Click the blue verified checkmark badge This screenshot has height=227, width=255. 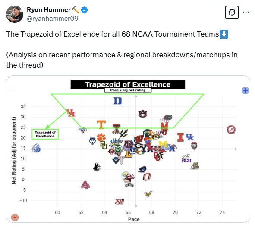click(x=84, y=10)
